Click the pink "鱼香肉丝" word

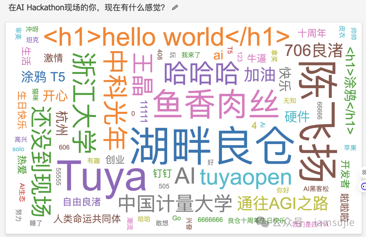(216, 104)
